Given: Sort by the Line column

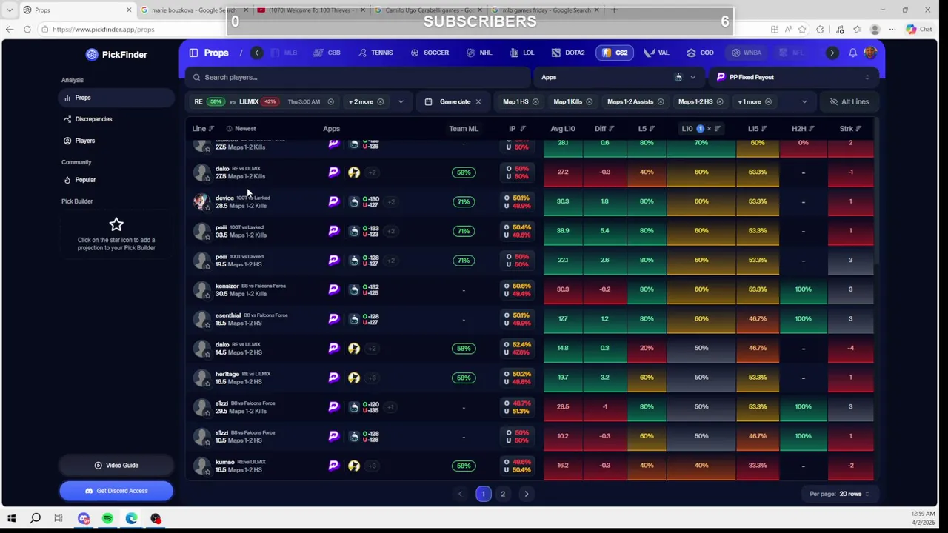Looking at the screenshot, I should [203, 129].
